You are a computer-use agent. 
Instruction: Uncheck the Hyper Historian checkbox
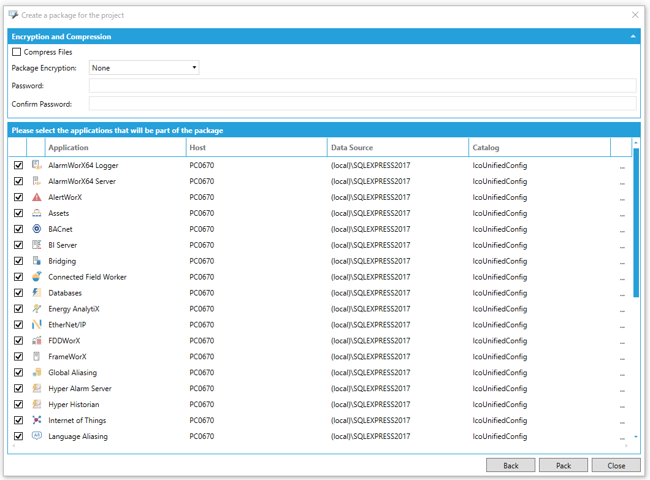point(18,404)
